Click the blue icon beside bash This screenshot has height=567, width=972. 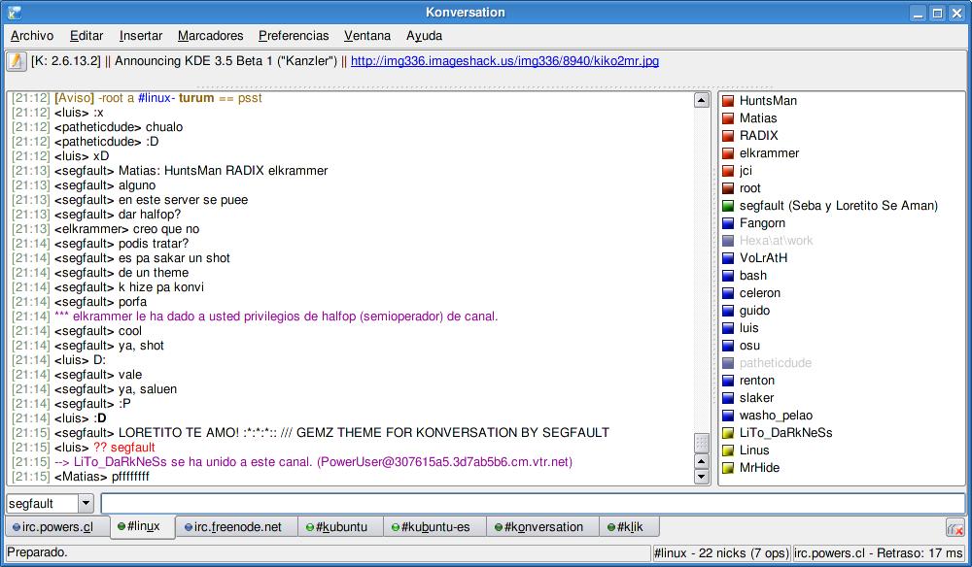pos(728,276)
